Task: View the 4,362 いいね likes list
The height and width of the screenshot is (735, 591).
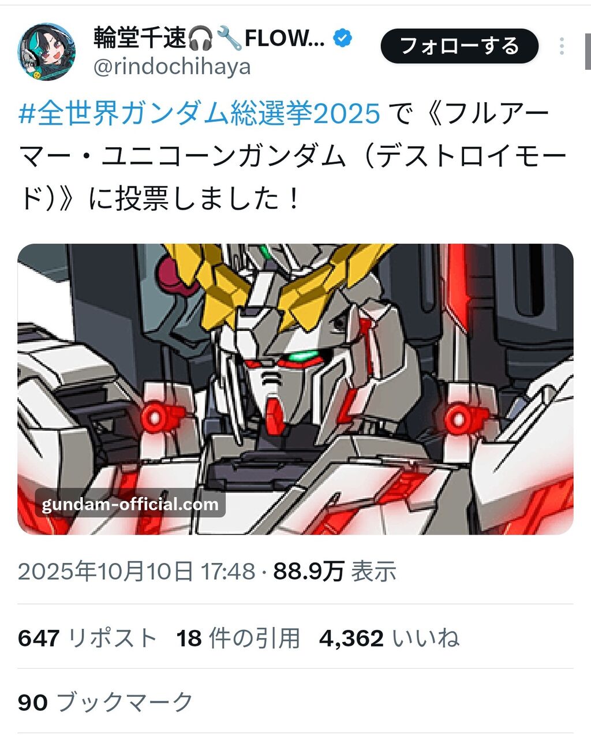Action: click(x=389, y=638)
